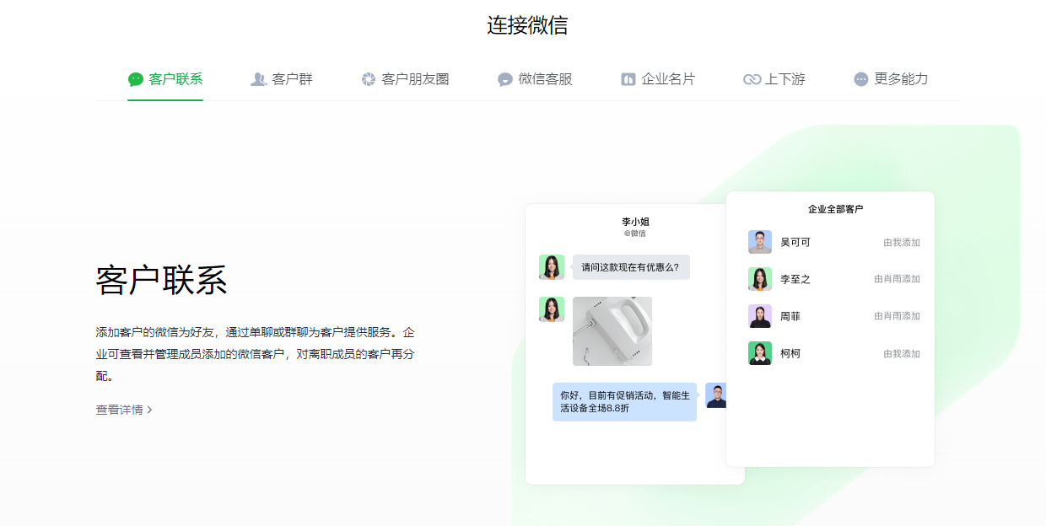The height and width of the screenshot is (526, 1046).
Task: Select 李至之 in the customer list
Action: pos(795,279)
